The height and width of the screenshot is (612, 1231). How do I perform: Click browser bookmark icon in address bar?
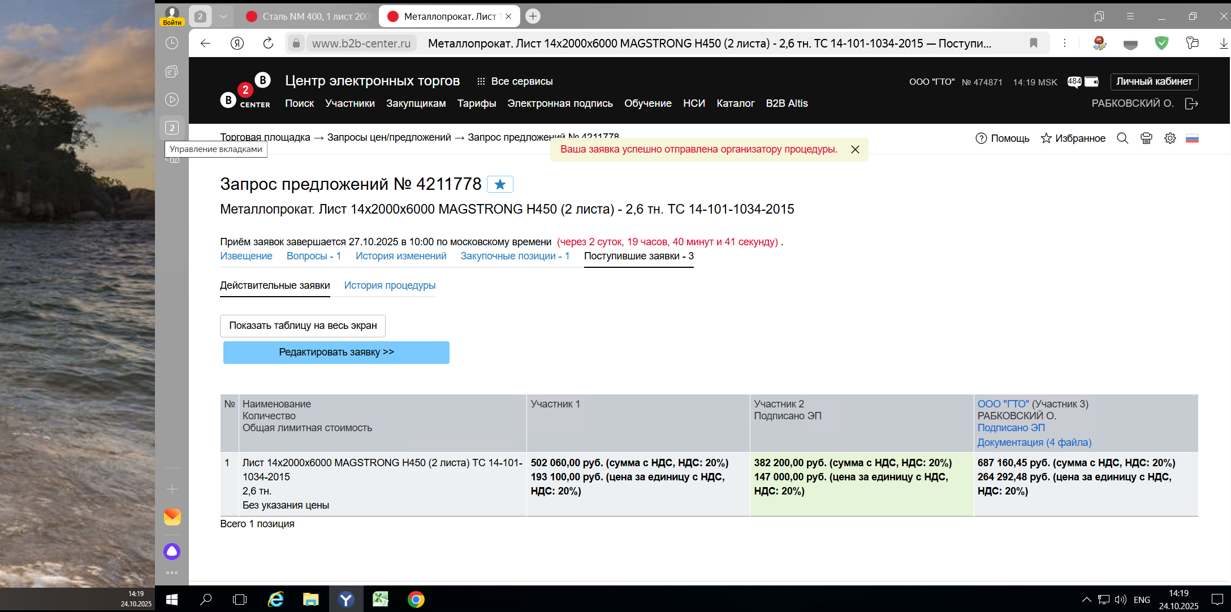1034,43
